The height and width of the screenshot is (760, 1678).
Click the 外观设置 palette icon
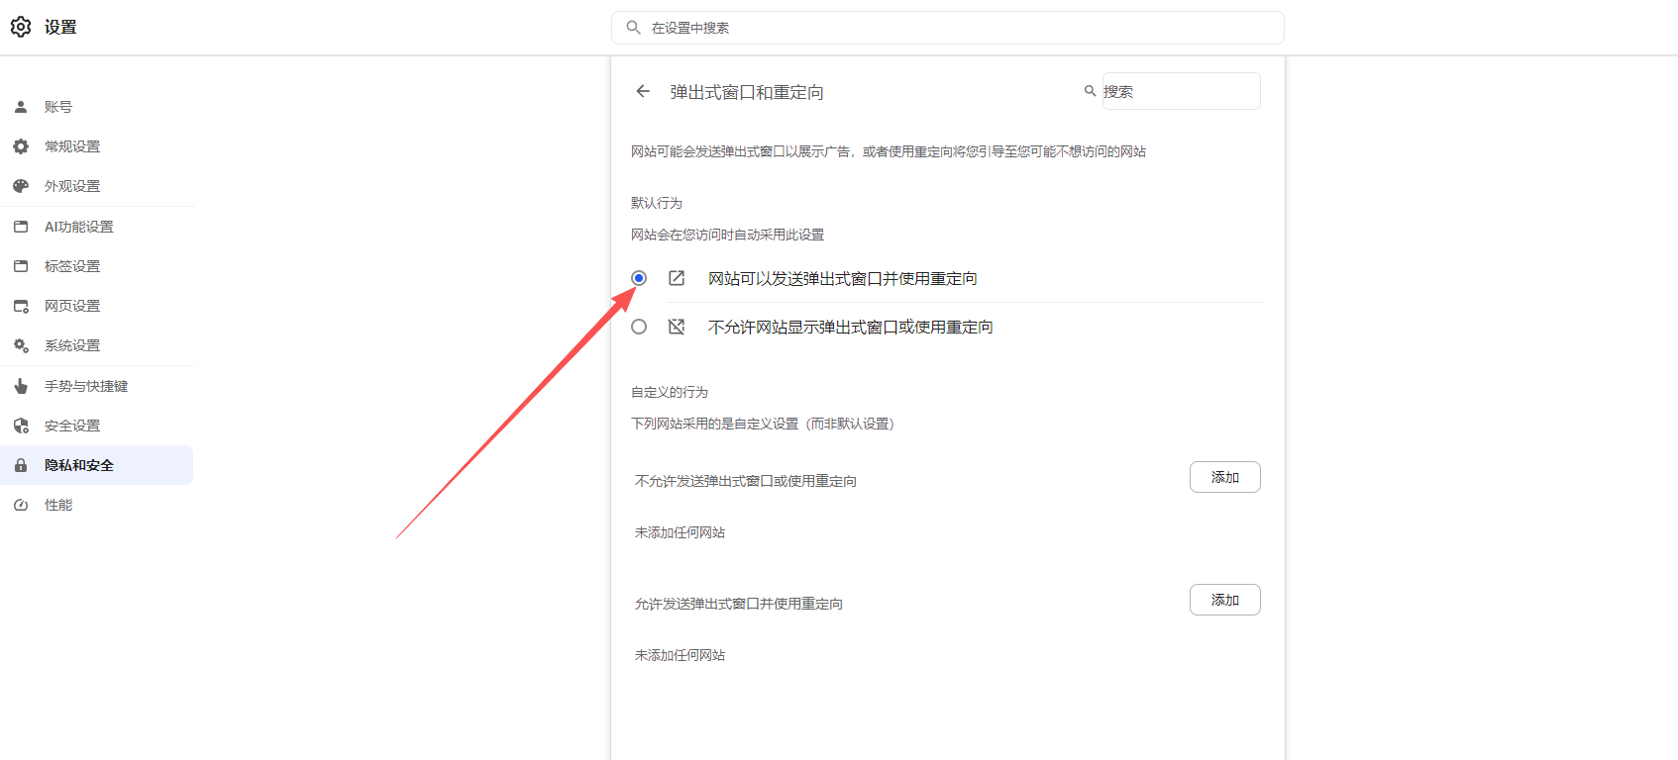click(21, 186)
